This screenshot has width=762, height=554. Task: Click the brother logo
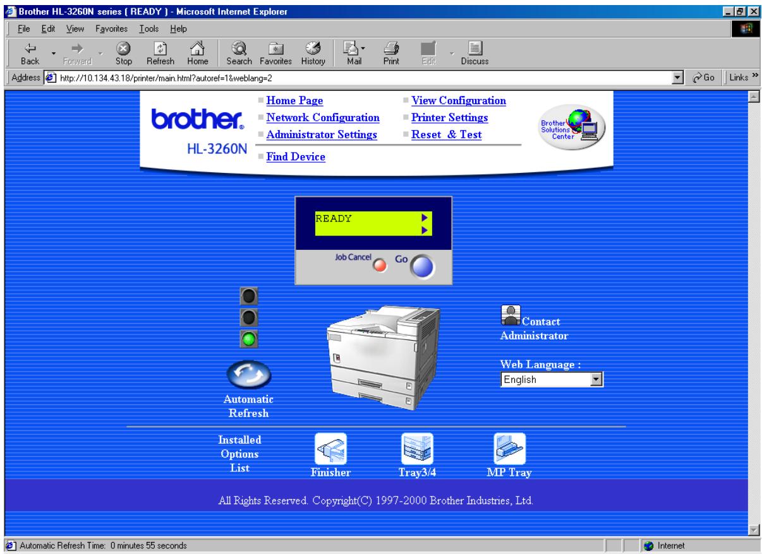click(x=197, y=119)
